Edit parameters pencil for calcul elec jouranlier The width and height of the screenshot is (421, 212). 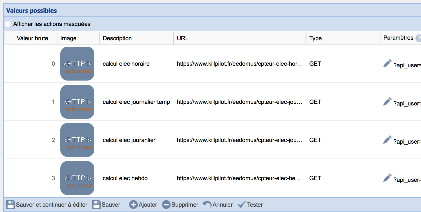[387, 140]
